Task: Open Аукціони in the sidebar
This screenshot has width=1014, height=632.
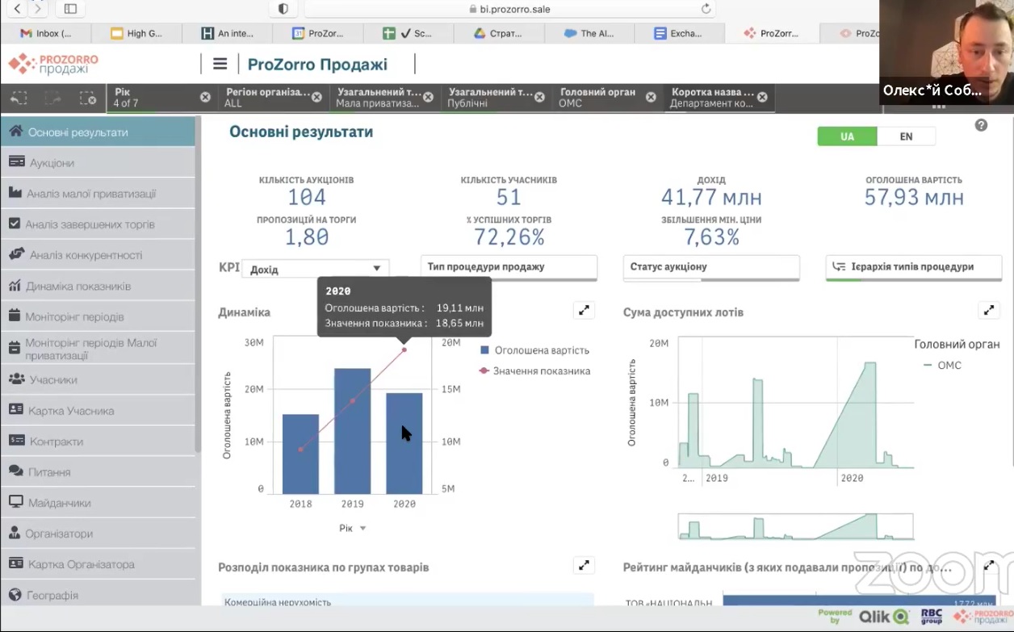Action: coord(52,163)
